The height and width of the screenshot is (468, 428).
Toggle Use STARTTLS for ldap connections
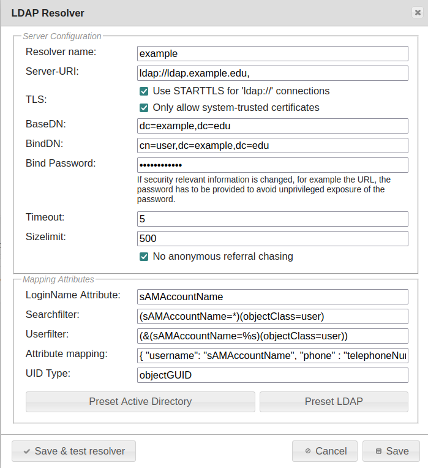point(144,91)
